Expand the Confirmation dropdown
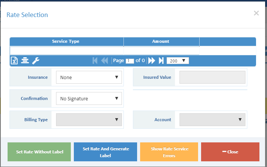 [89, 98]
